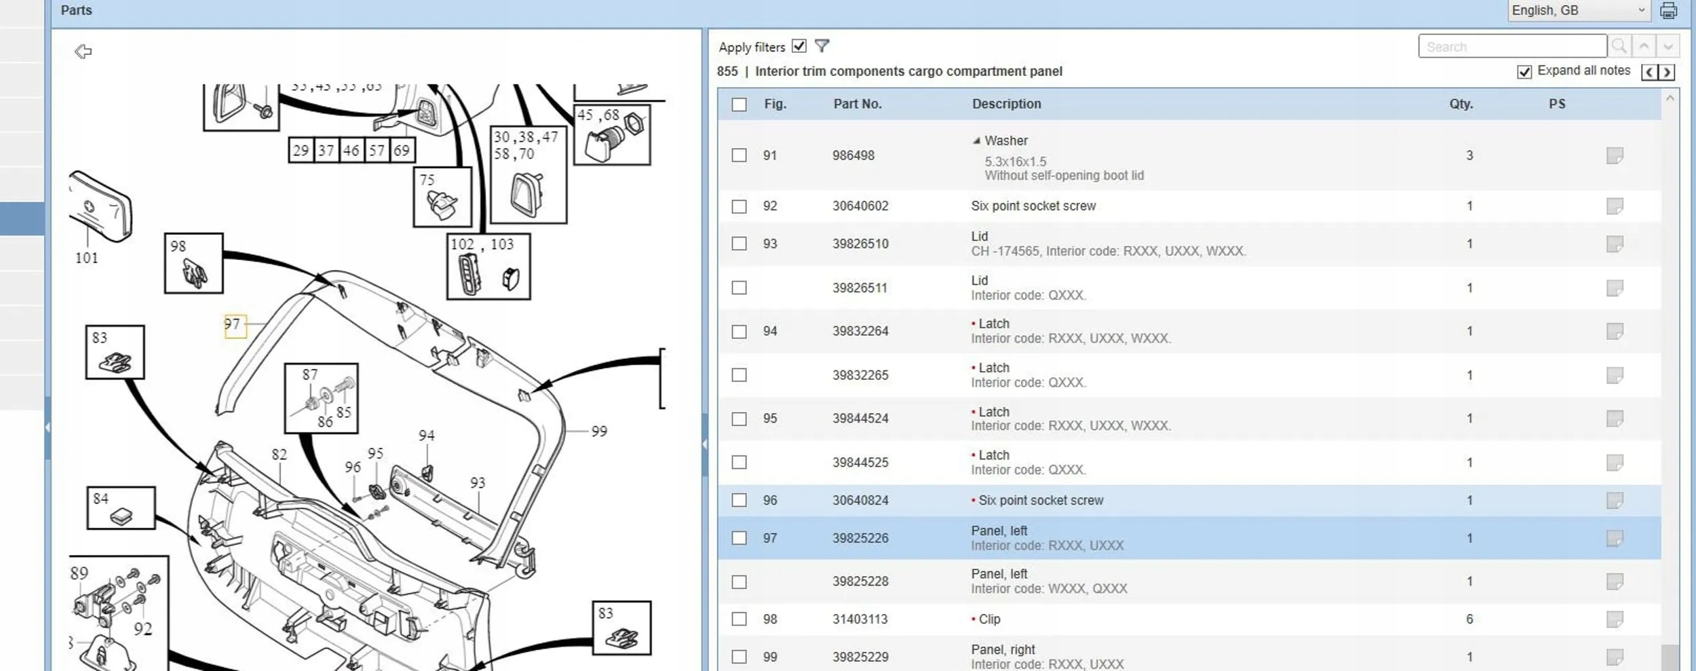Tick the checkbox for Clip 31403113
Viewport: 1696px width, 671px height.
point(739,619)
